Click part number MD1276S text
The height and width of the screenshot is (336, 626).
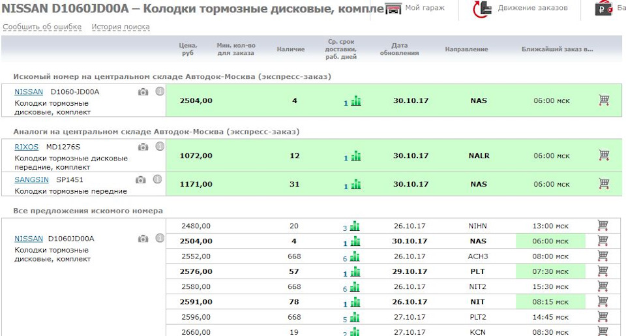pyautogui.click(x=63, y=147)
